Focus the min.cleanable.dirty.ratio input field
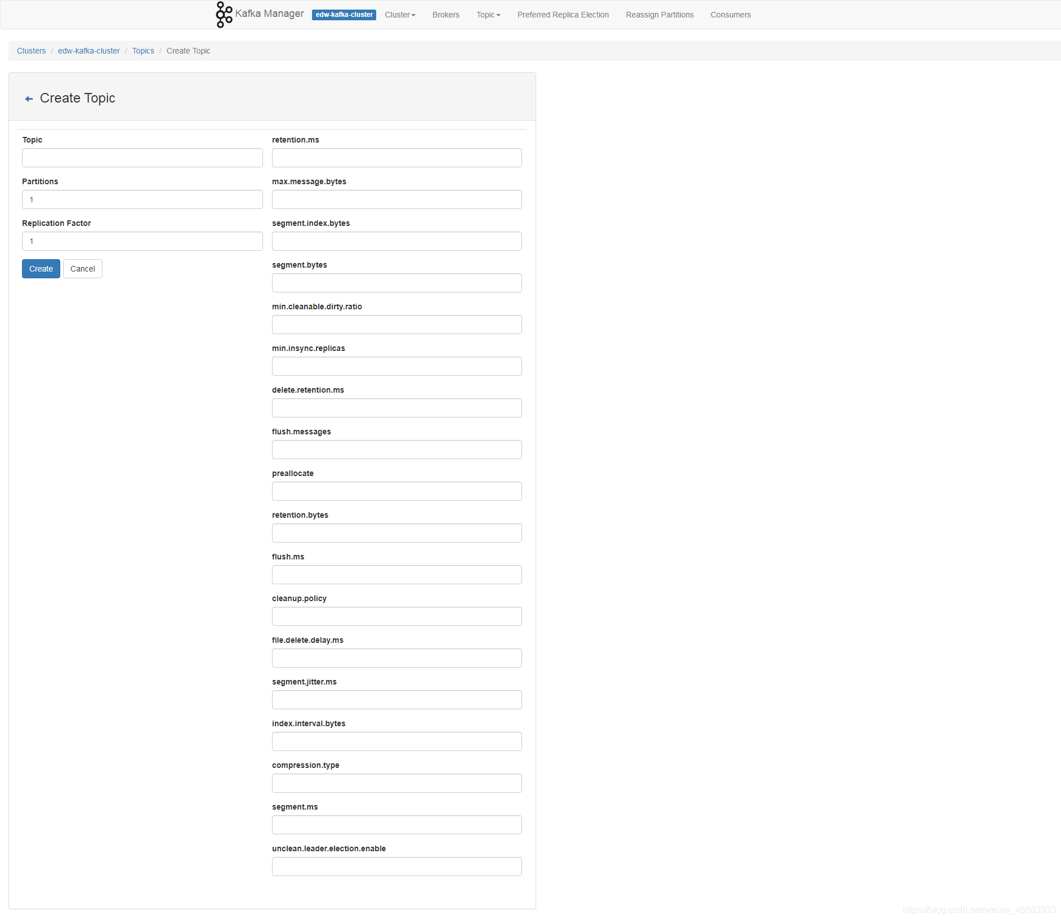1061x920 pixels. click(397, 325)
